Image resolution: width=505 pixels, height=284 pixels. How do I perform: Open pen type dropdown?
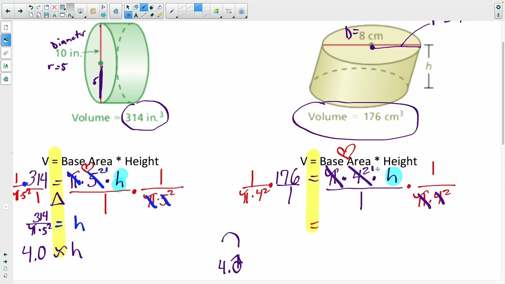[172, 11]
